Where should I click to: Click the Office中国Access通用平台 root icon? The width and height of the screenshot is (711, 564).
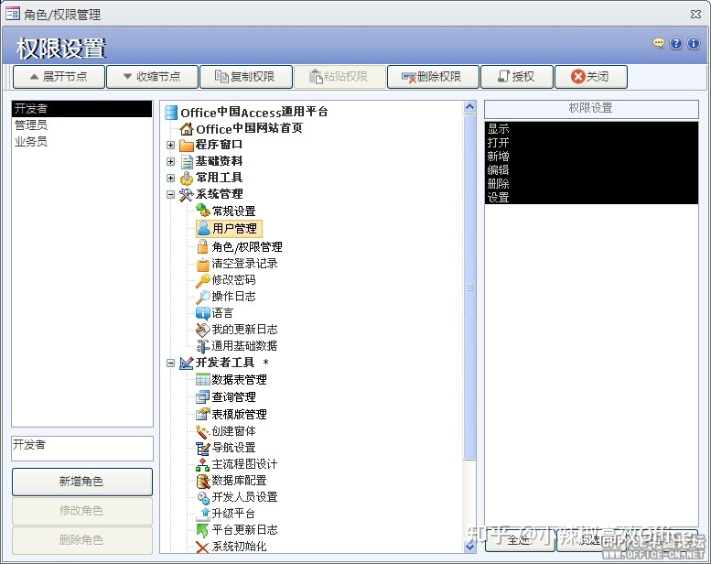171,112
